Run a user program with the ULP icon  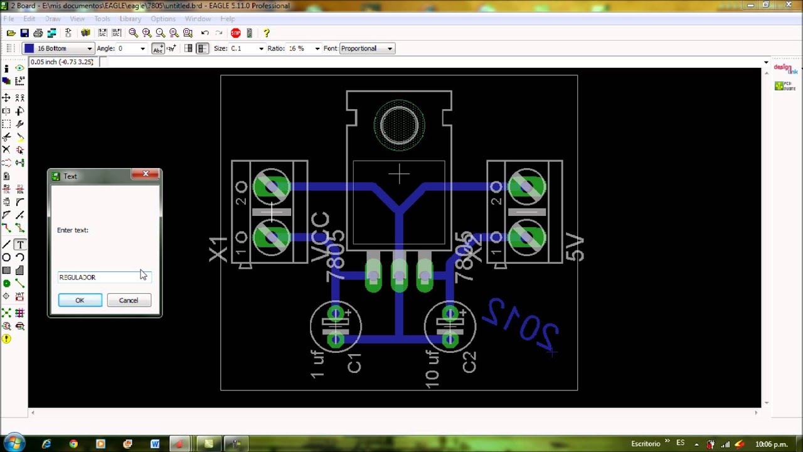[x=117, y=33]
